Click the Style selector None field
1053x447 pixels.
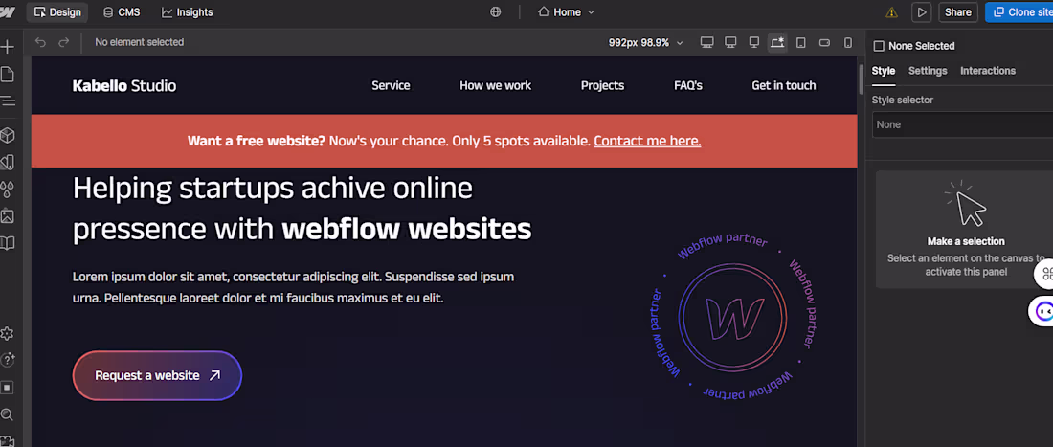coord(962,124)
